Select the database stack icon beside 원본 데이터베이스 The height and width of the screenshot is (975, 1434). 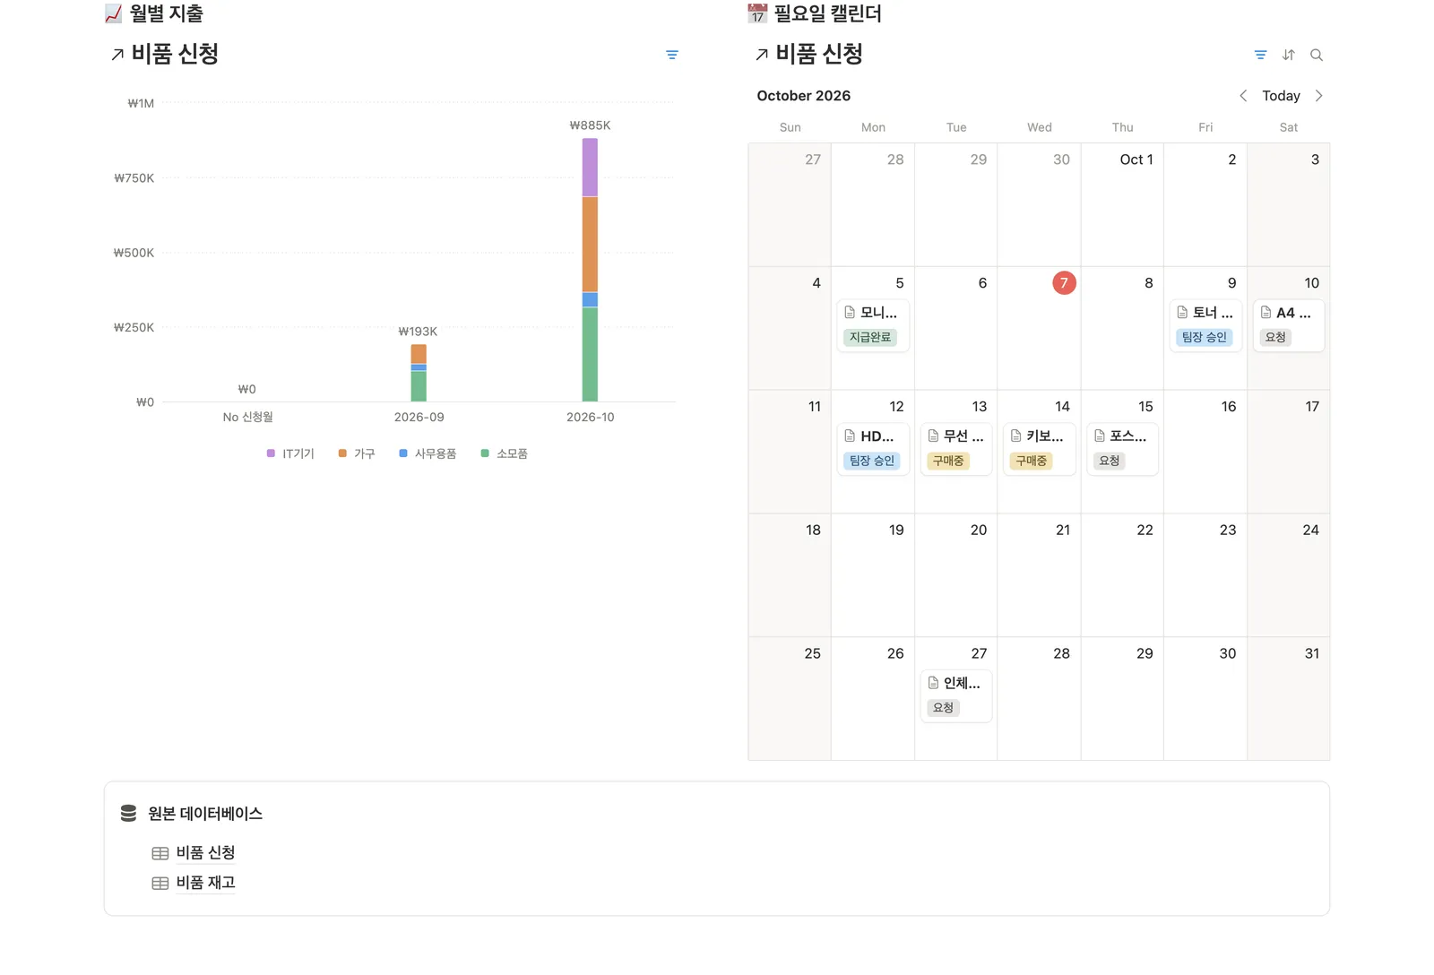129,813
